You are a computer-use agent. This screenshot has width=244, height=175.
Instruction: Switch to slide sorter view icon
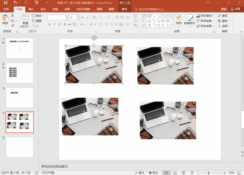click(x=175, y=173)
